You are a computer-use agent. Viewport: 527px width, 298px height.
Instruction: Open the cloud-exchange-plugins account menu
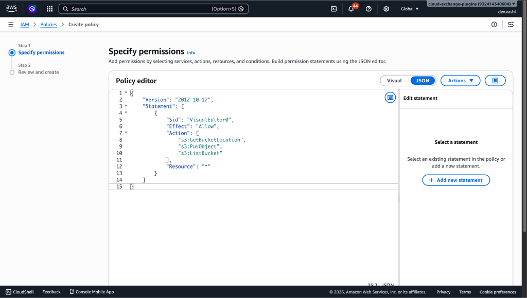point(471,4)
